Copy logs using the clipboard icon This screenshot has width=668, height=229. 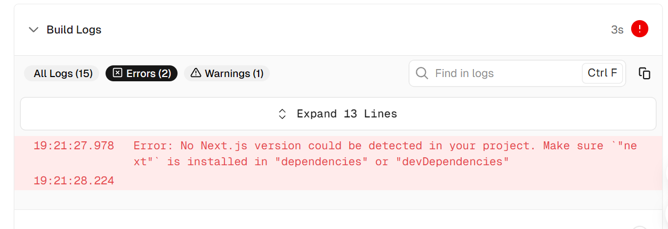[645, 73]
